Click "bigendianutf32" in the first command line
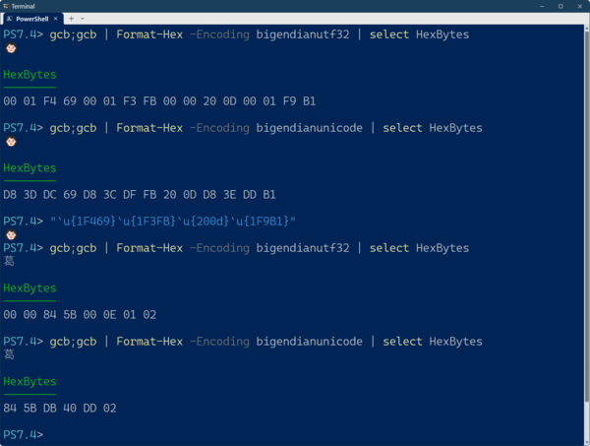Image resolution: width=590 pixels, height=446 pixels. click(x=309, y=34)
